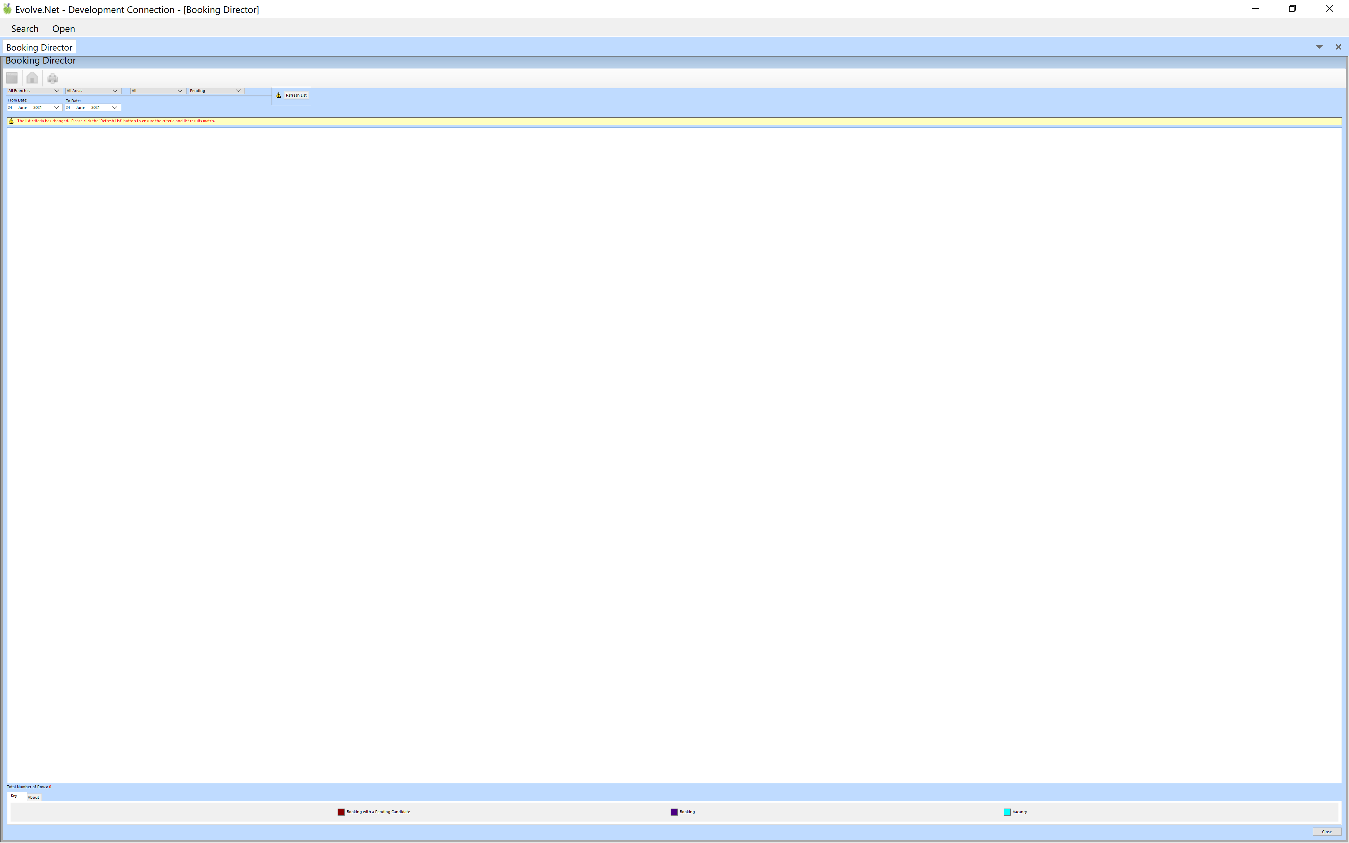Open the Search menu
Image resolution: width=1349 pixels, height=843 pixels.
point(25,29)
